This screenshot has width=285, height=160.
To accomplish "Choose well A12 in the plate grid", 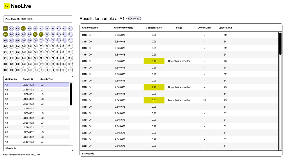I will 71,29.
